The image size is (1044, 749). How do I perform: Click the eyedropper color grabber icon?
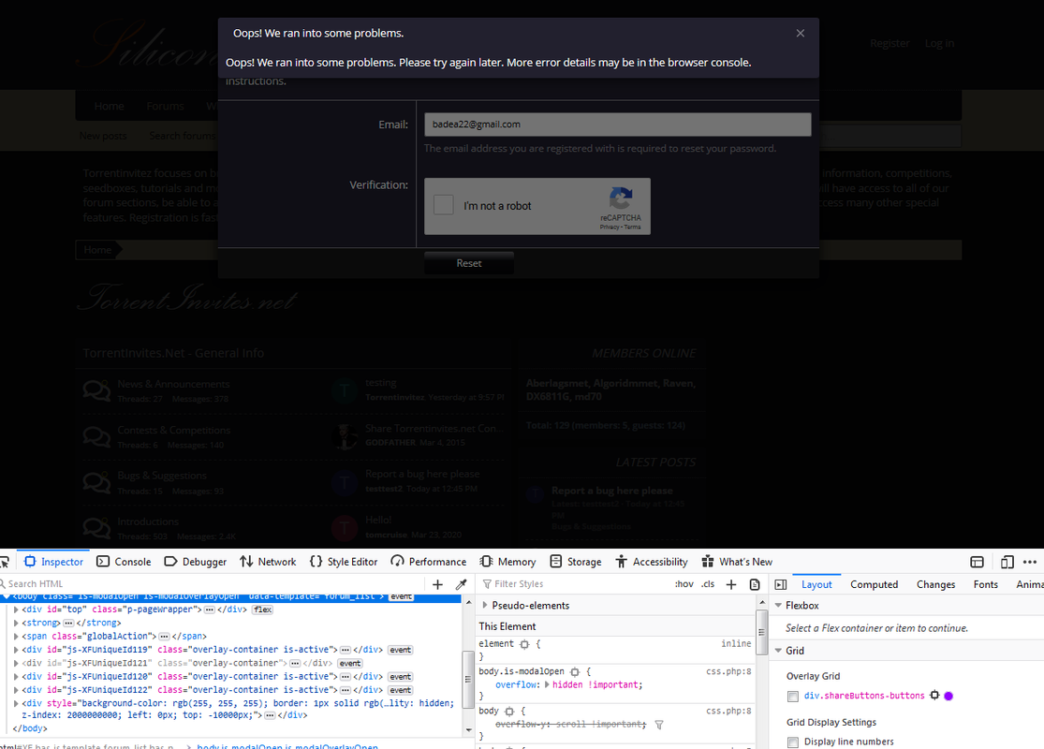click(461, 584)
